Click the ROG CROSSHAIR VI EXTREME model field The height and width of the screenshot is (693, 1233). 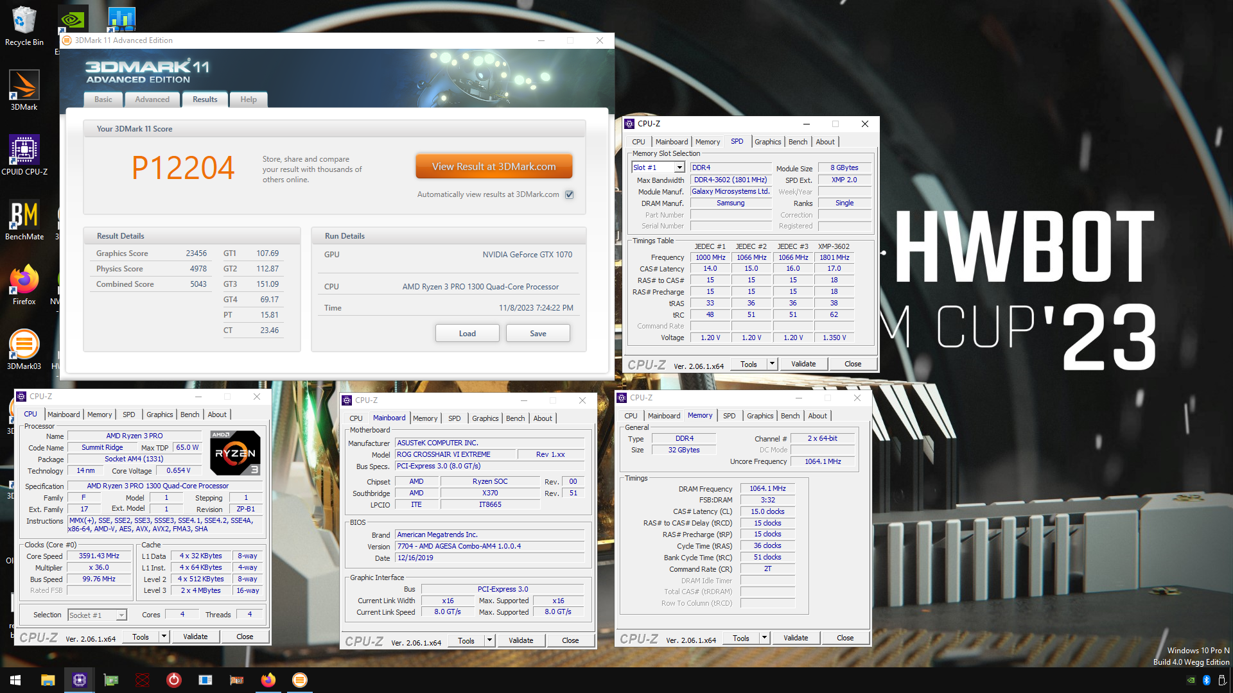455,454
